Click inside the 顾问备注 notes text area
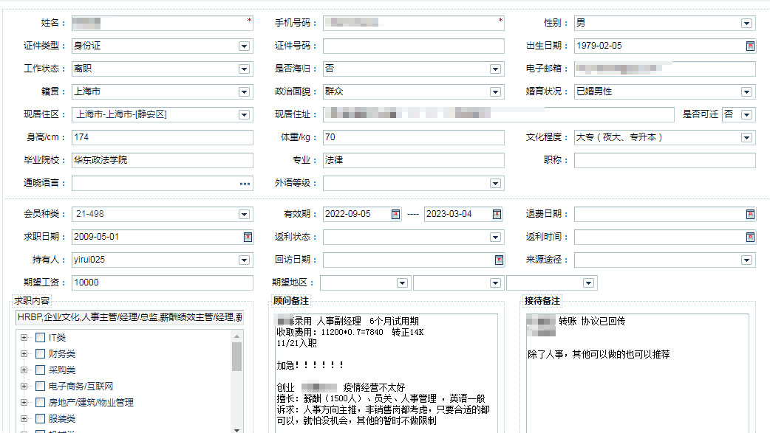 click(x=386, y=374)
